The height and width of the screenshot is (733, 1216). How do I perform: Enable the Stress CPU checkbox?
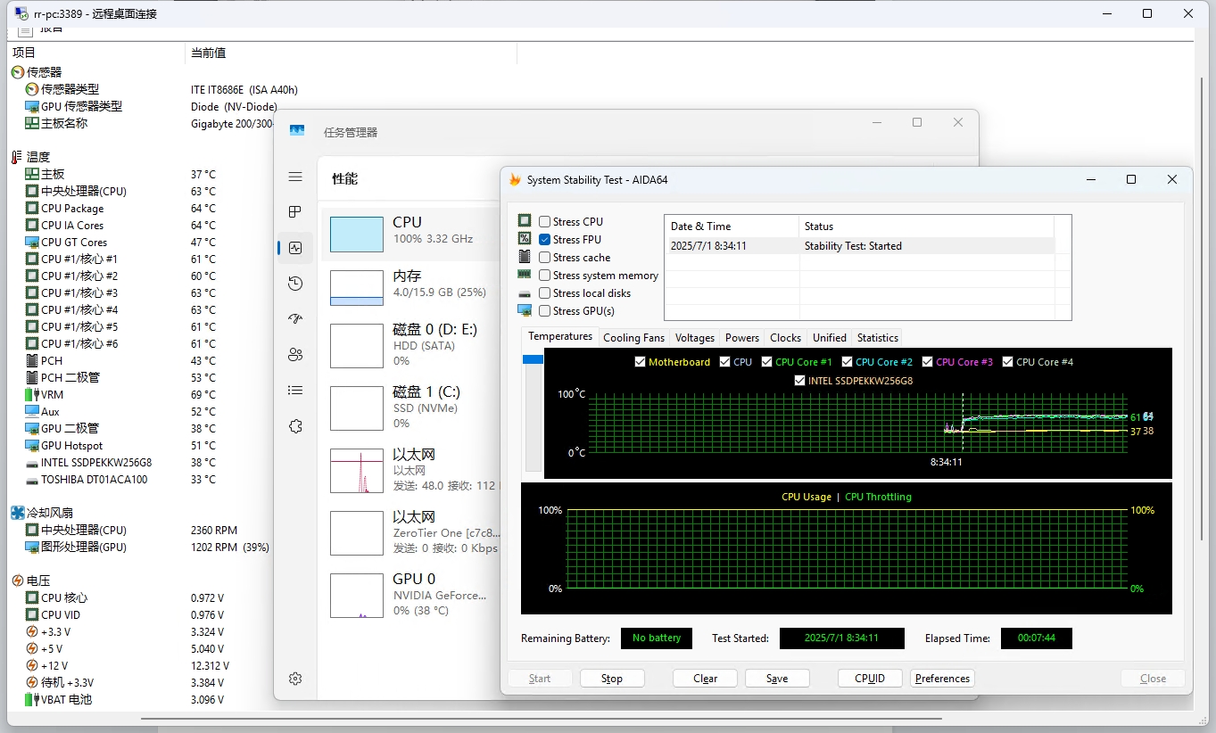click(544, 221)
